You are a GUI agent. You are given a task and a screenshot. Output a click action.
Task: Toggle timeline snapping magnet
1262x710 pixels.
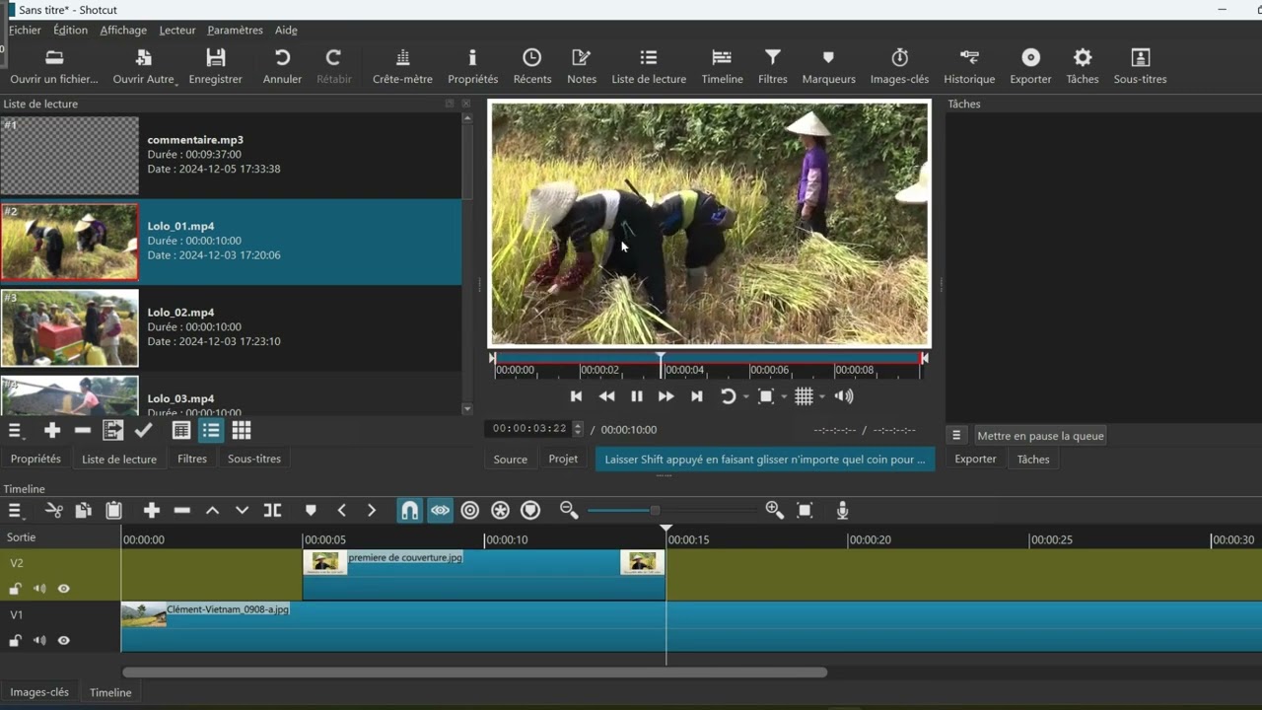coord(409,510)
